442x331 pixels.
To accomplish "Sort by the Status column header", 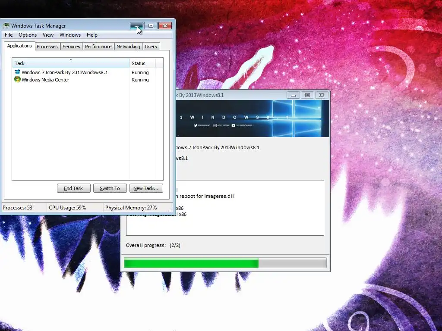I will [142, 63].
